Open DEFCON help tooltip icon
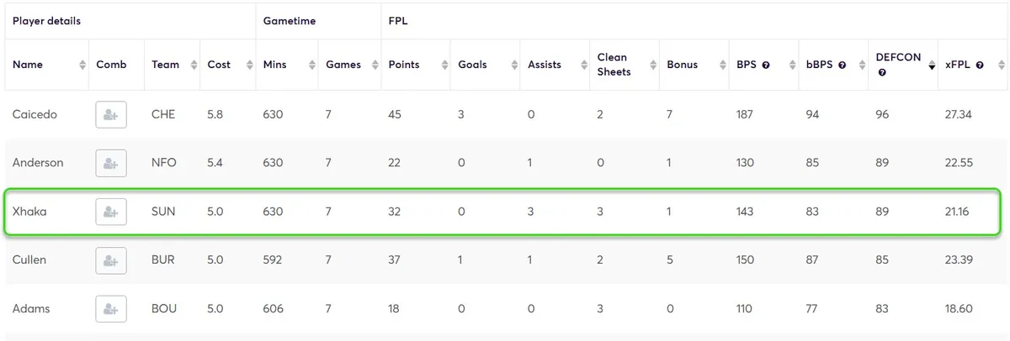 point(881,73)
